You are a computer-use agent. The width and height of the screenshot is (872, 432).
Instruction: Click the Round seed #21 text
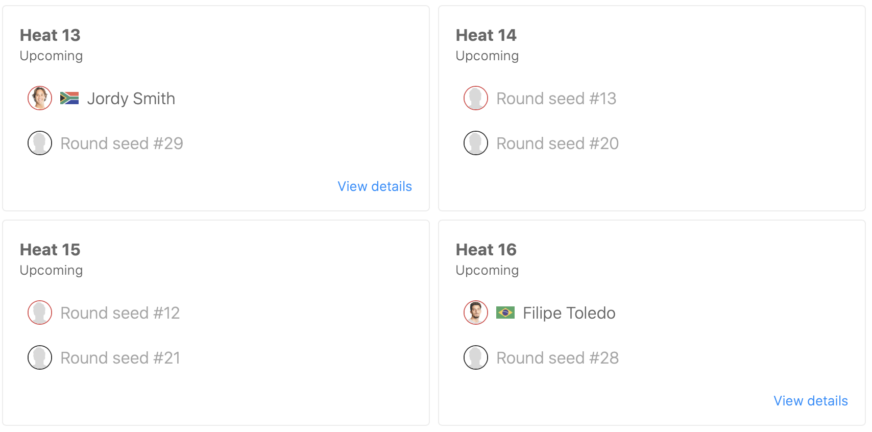[120, 358]
